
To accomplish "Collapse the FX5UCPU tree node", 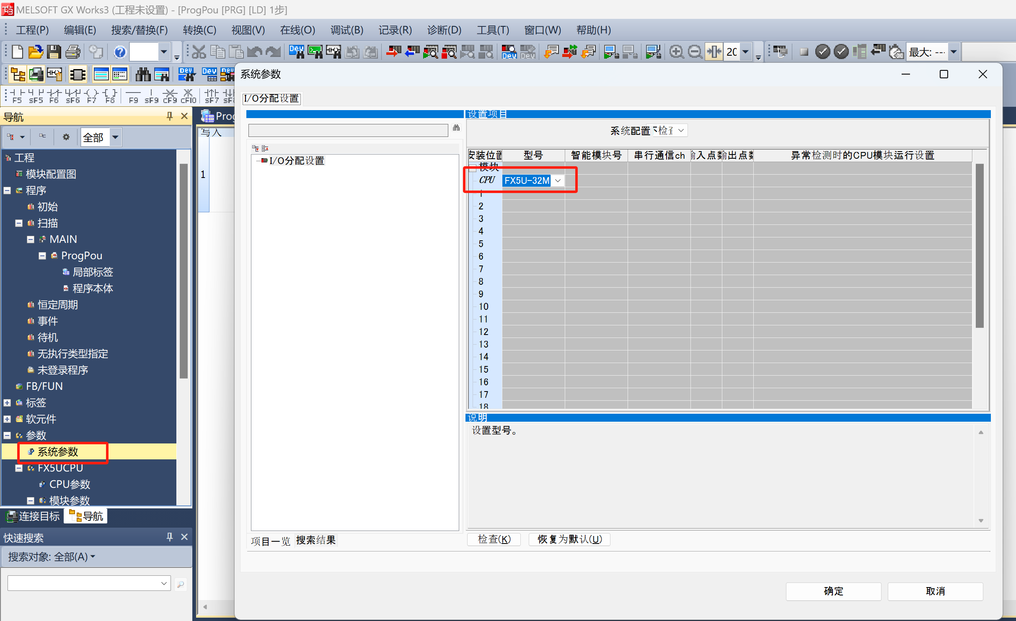I will [19, 468].
